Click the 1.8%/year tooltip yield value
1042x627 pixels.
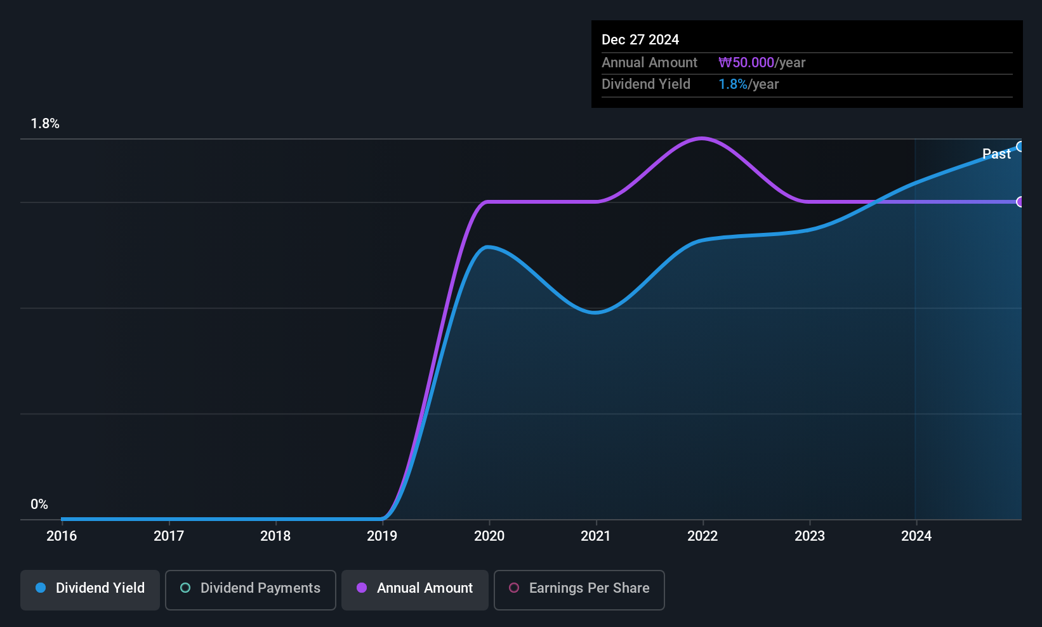[x=748, y=84]
